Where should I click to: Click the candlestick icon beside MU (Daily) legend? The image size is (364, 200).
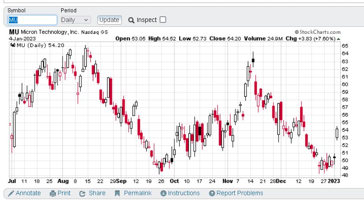(13, 45)
